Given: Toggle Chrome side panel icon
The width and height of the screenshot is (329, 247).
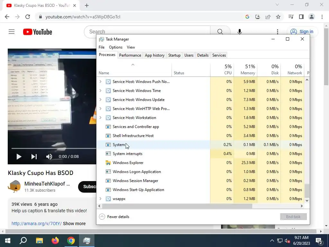Looking at the screenshot, I should point(301,17).
